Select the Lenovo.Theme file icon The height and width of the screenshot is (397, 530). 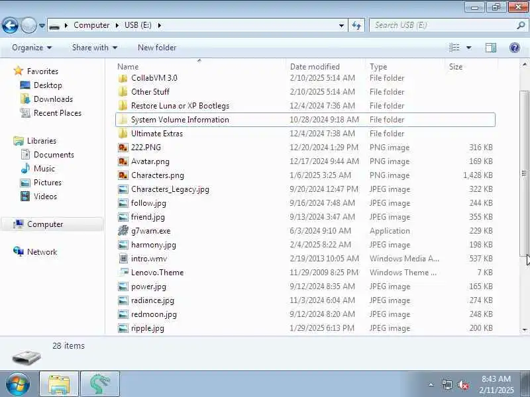pos(123,272)
